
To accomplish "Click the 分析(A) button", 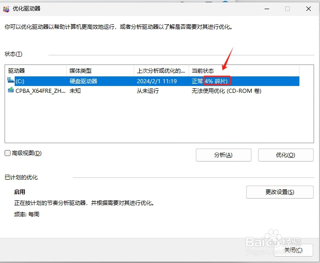I will click(223, 155).
